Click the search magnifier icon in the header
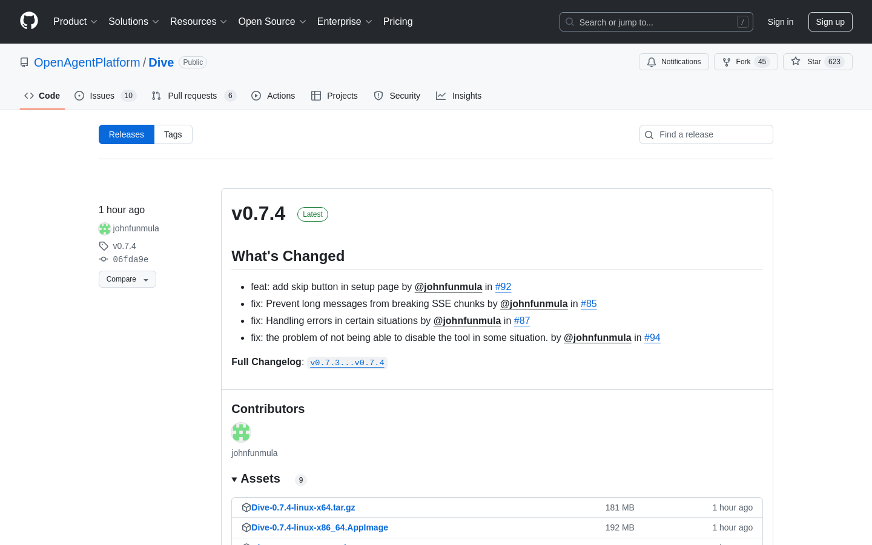Screen dimensions: 872x545 tap(570, 22)
